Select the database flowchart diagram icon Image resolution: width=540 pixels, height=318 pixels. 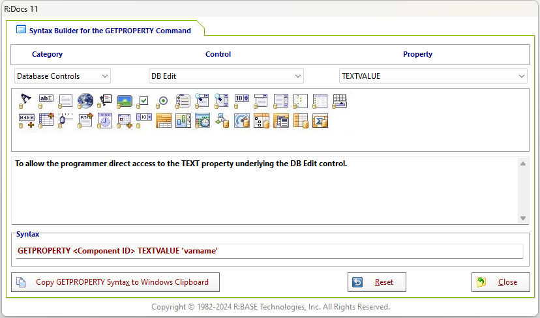tap(222, 121)
